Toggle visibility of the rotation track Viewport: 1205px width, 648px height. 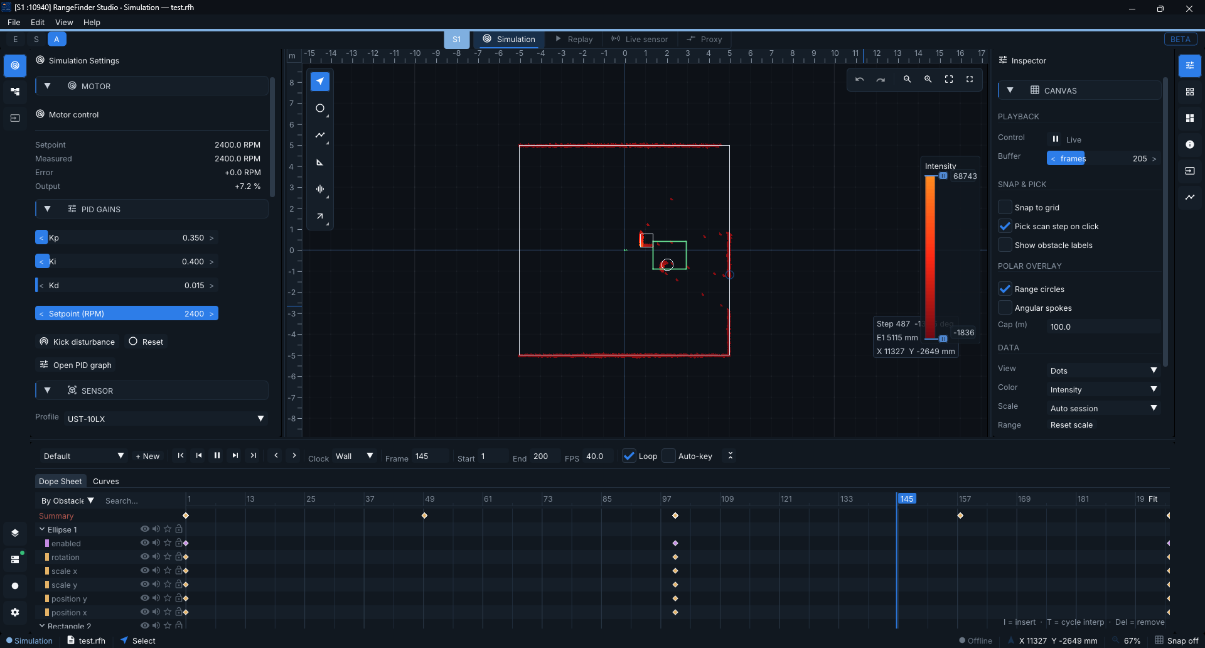144,557
